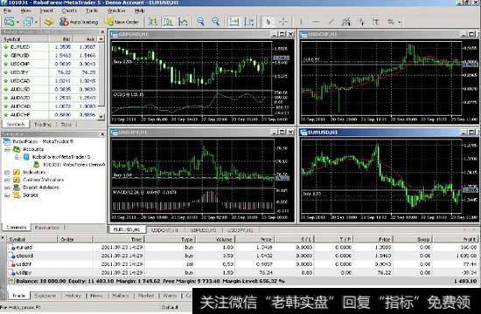481x314 pixels.
Task: Open the new chart dropdown arrow
Action: pos(17,22)
